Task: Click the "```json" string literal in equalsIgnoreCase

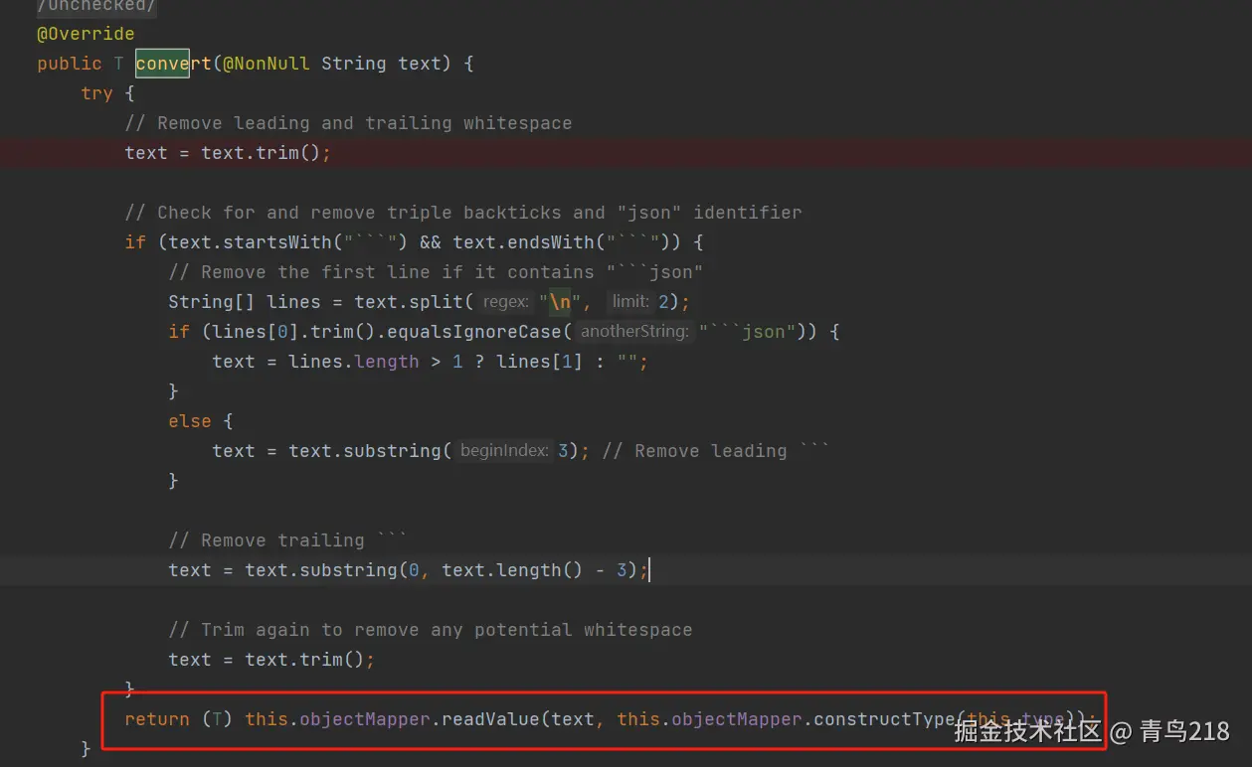Action: pos(747,332)
